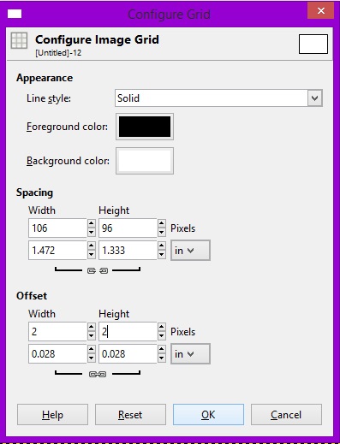340x444 pixels.
Task: Open the Line style dropdown
Action: (218, 98)
